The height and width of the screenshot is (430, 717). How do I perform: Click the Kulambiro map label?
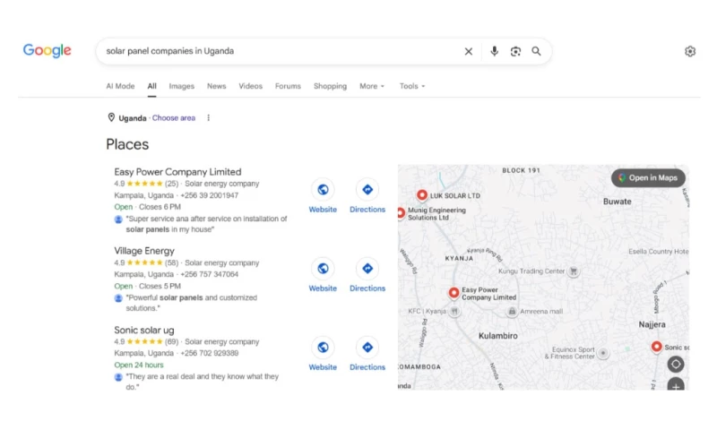tap(498, 336)
